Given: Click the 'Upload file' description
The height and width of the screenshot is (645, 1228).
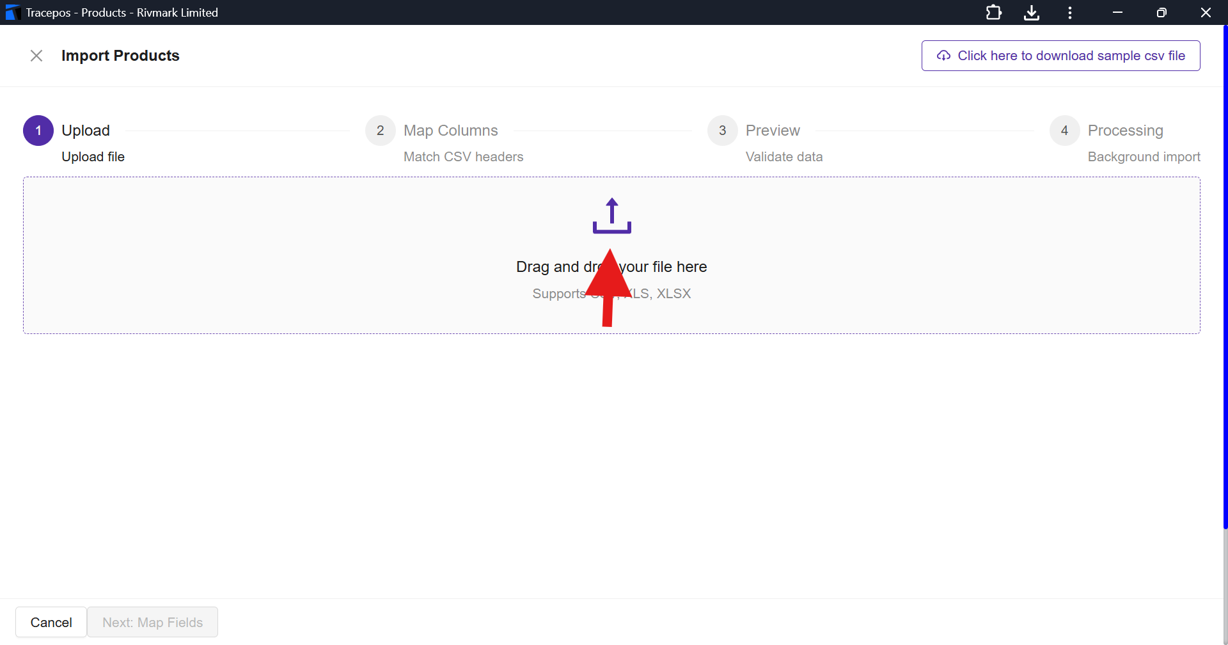Looking at the screenshot, I should click(x=93, y=157).
